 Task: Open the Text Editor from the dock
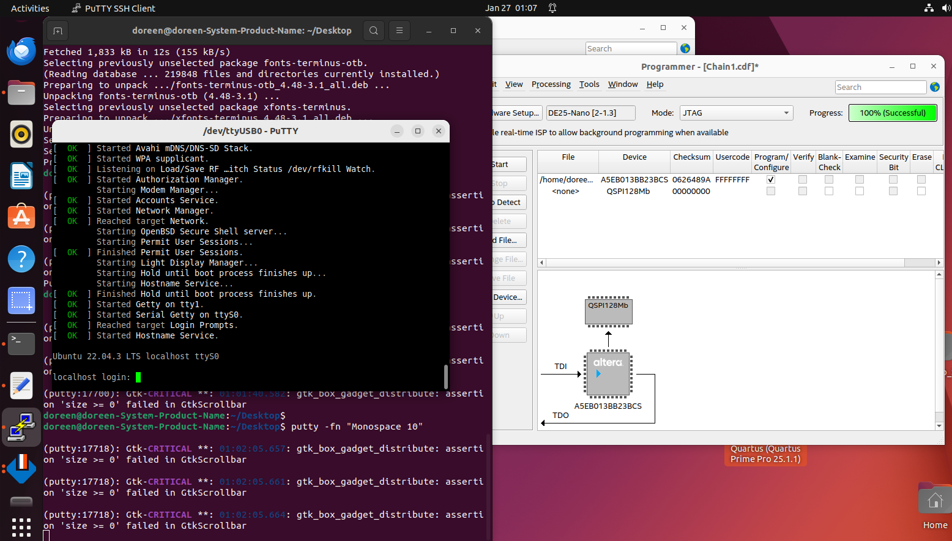(x=21, y=386)
